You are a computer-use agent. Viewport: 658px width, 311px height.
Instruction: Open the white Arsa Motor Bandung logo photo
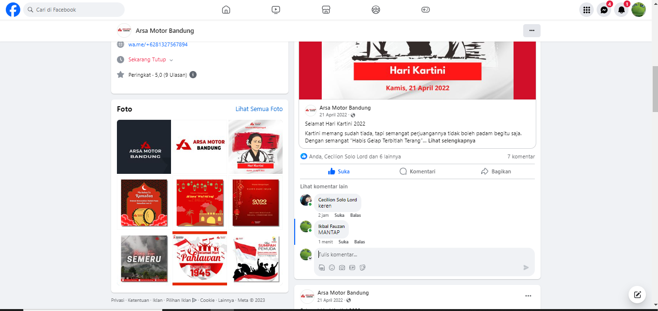coord(200,147)
